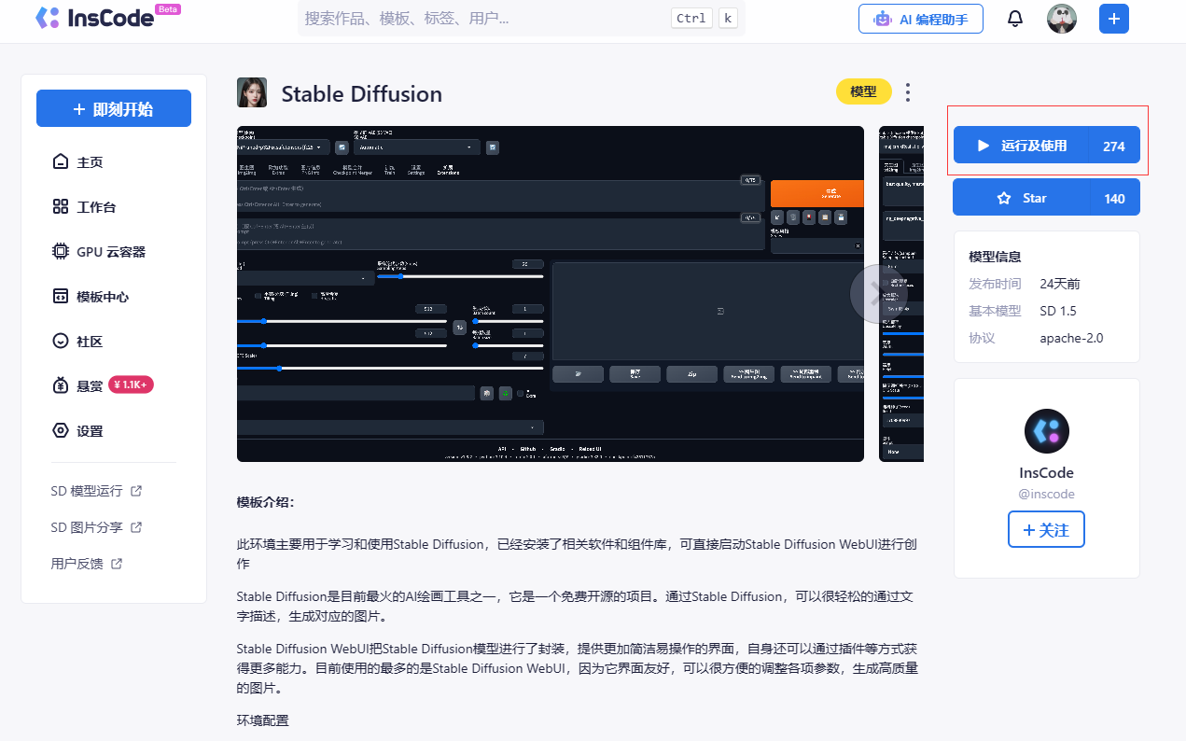
Task: Click the home icon beside 主页
Action: [x=61, y=162]
